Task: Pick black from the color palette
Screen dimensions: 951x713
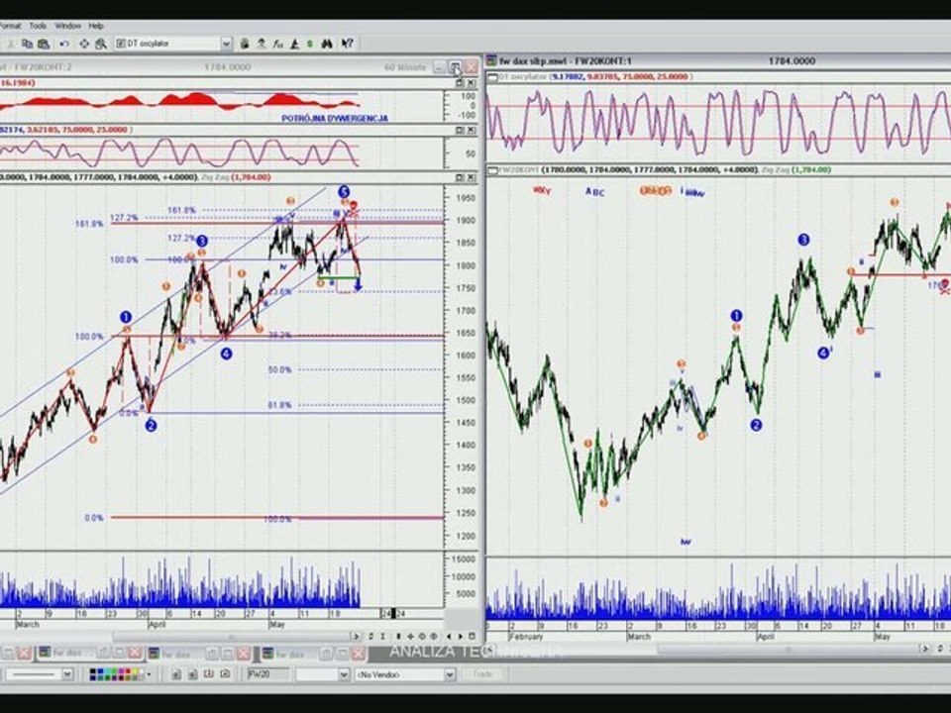Action: 93,671
